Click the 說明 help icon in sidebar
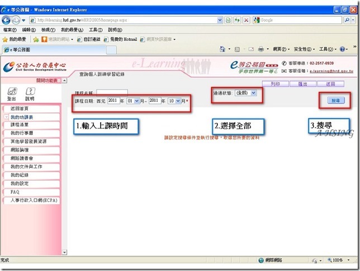This screenshot has width=360, height=271. 30,94
